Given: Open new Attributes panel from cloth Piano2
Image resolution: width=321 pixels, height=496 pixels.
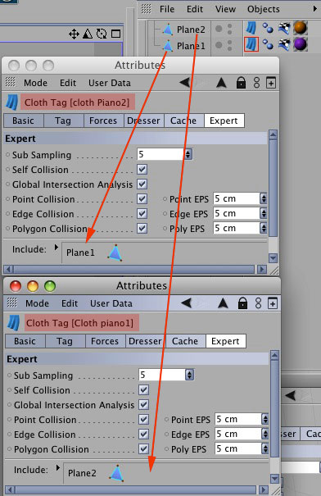Looking at the screenshot, I should click(x=271, y=83).
